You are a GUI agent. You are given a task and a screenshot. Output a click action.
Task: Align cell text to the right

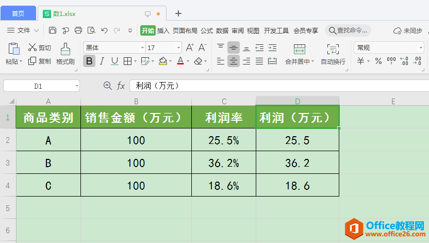coord(246,61)
